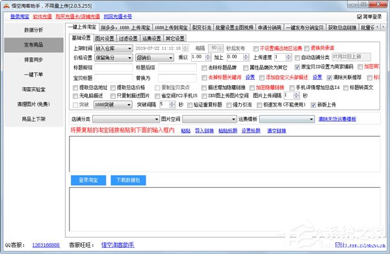This screenshot has height=254, width=390.
Task: Check 添加自定义头部描述 option
Action: (x=262, y=78)
